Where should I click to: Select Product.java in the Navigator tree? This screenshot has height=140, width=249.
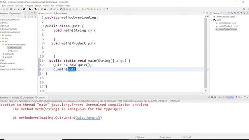point(16,47)
